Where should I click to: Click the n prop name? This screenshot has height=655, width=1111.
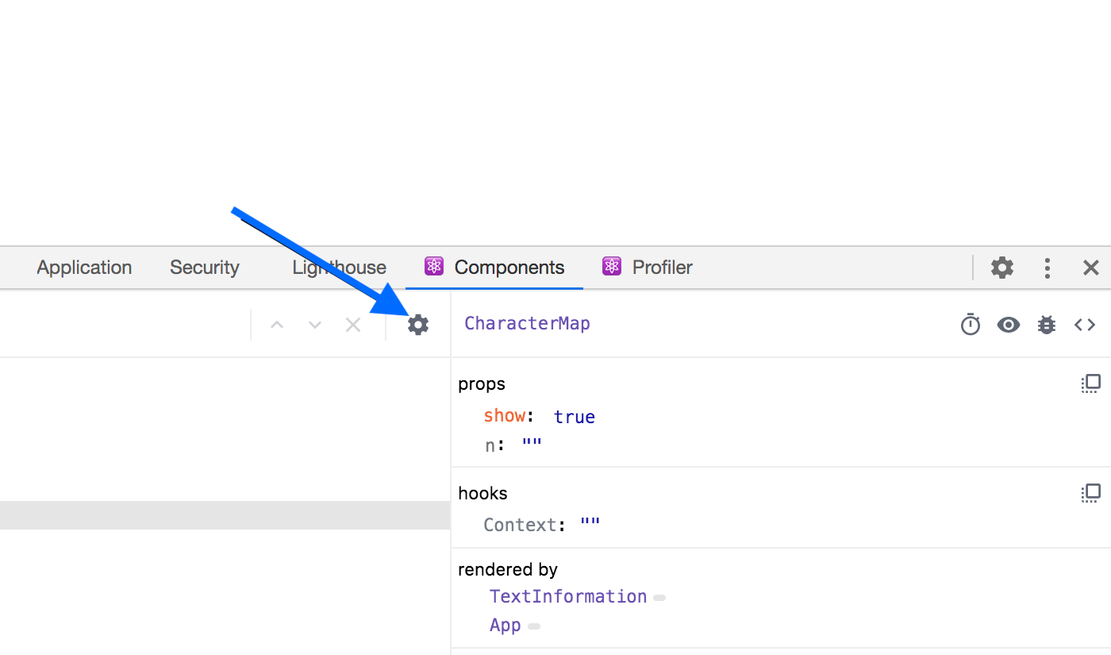[x=490, y=445]
